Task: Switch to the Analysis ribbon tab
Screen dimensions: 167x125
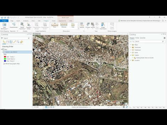Action: pos(26,21)
